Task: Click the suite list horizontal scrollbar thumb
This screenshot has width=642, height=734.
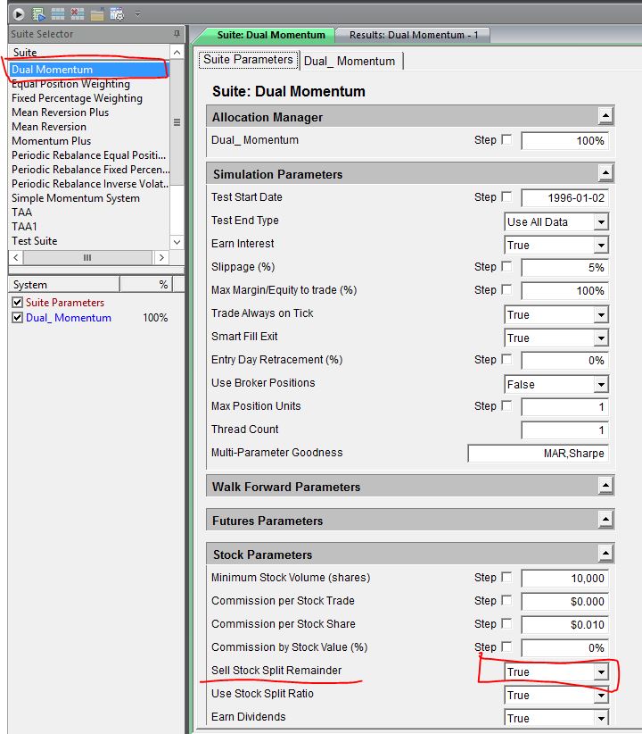Action: [86, 257]
